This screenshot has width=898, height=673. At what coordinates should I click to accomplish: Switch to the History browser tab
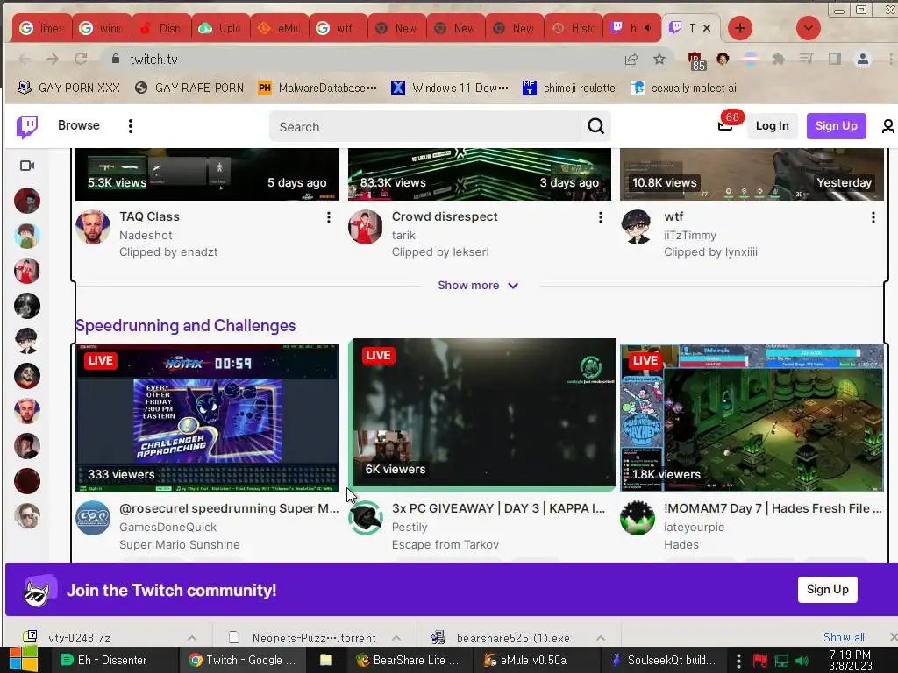pyautogui.click(x=574, y=28)
